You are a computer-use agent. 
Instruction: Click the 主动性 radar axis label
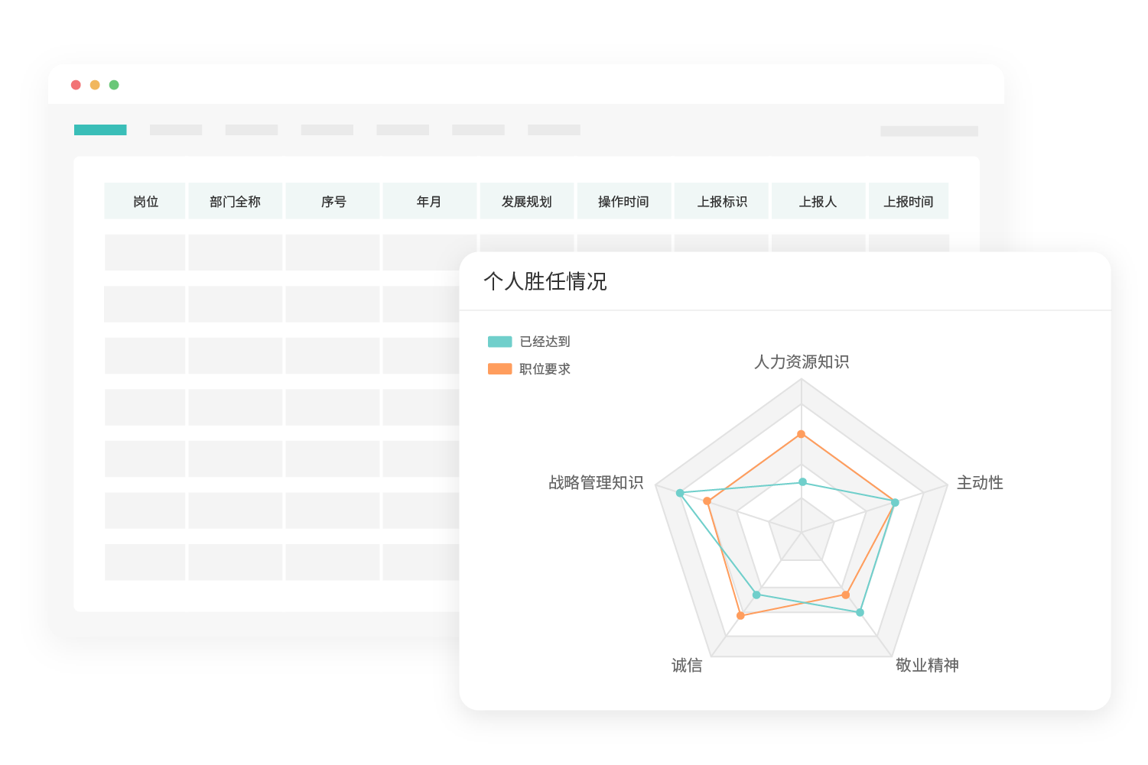click(980, 483)
